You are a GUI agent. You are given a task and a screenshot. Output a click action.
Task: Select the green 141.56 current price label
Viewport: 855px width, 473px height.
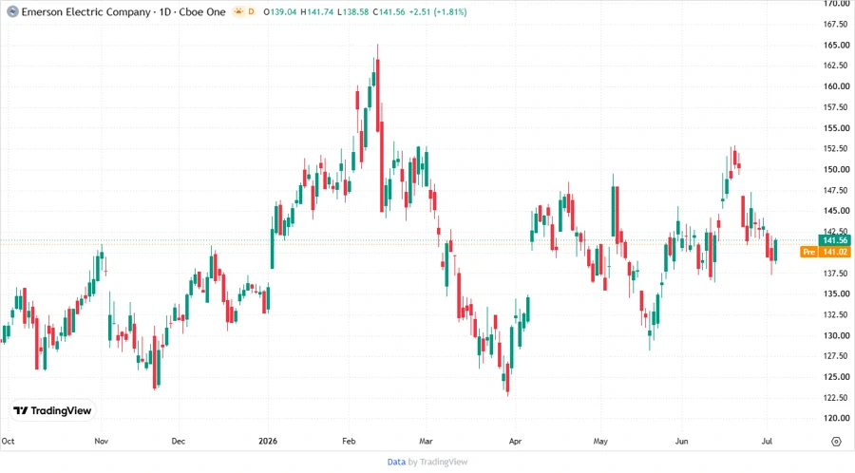pos(835,240)
